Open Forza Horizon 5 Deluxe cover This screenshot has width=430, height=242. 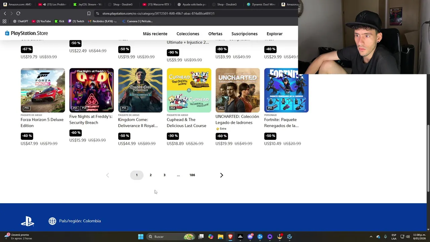pos(43,90)
